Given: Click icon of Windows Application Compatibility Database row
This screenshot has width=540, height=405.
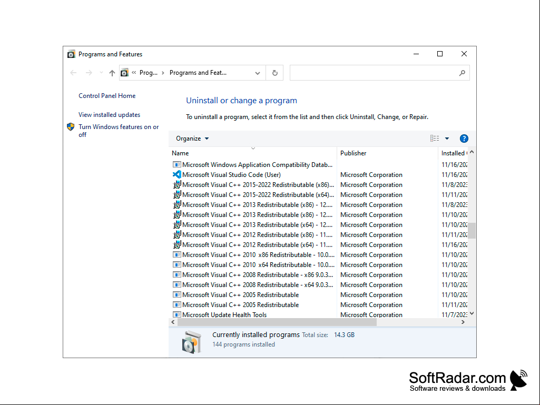Looking at the screenshot, I should click(176, 165).
